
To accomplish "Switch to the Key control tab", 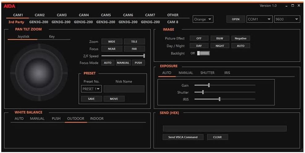I will click(x=52, y=37).
